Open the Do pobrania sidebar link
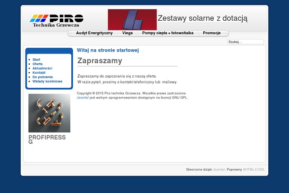The image size is (289, 193). tap(42, 77)
